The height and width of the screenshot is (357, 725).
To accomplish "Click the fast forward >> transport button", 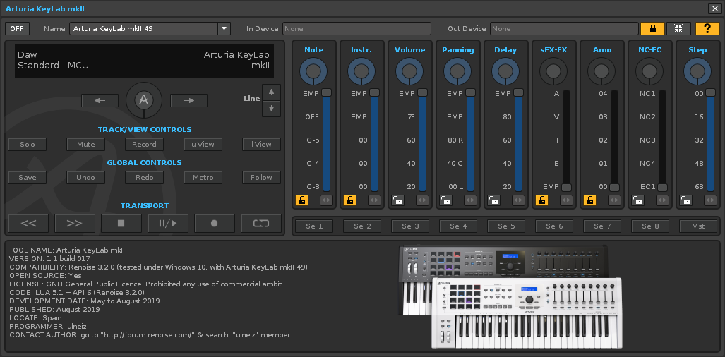I will pos(75,224).
